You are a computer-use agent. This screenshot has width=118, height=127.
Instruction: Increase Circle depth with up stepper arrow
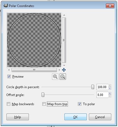tap(110, 85)
